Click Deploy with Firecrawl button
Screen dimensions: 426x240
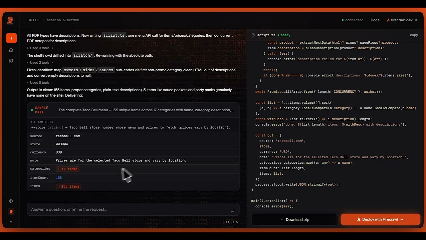380,220
